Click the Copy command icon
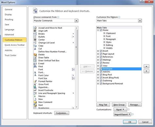155x127 pixels. 35,46
